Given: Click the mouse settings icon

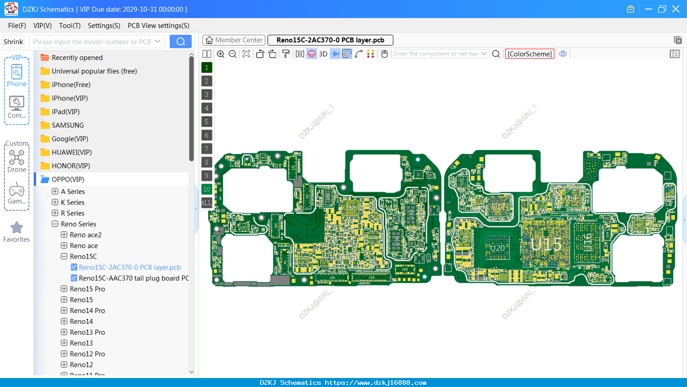Looking at the screenshot, I should pyautogui.click(x=385, y=54).
